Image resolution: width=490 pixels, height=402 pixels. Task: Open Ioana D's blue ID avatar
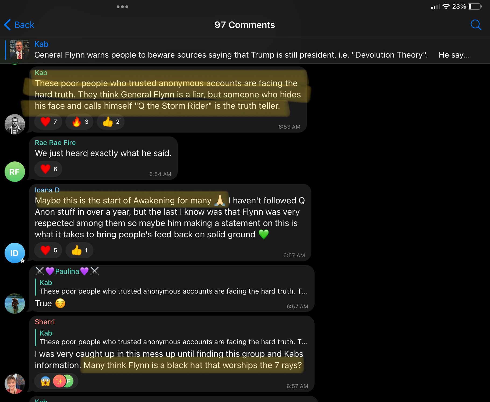point(15,253)
